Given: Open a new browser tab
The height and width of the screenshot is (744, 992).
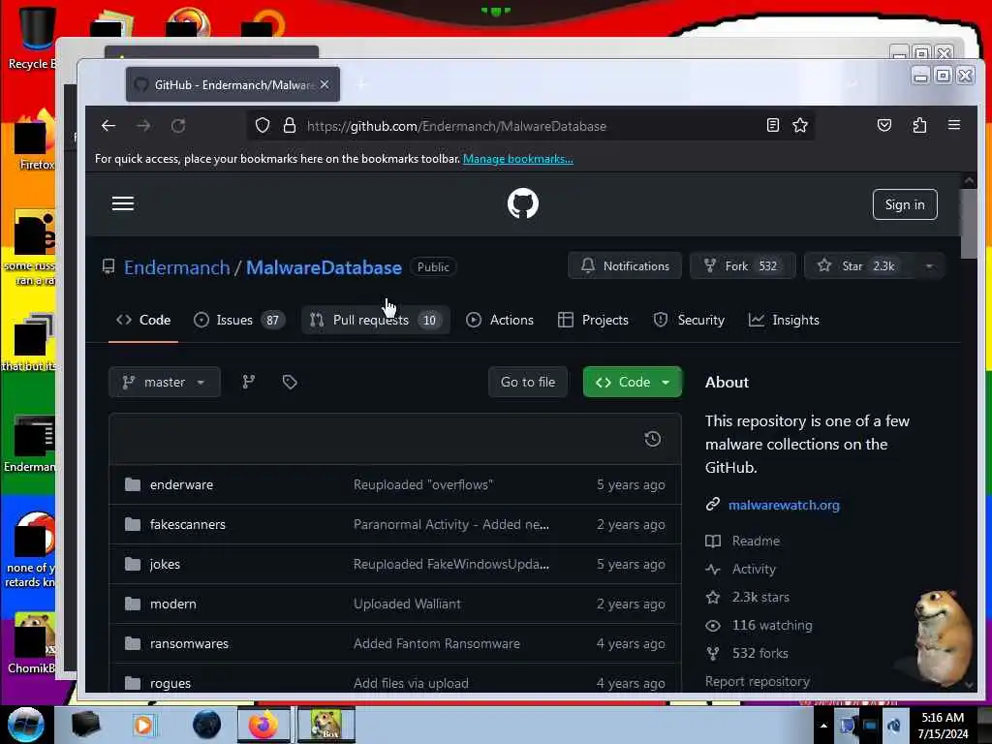Looking at the screenshot, I should tap(362, 84).
